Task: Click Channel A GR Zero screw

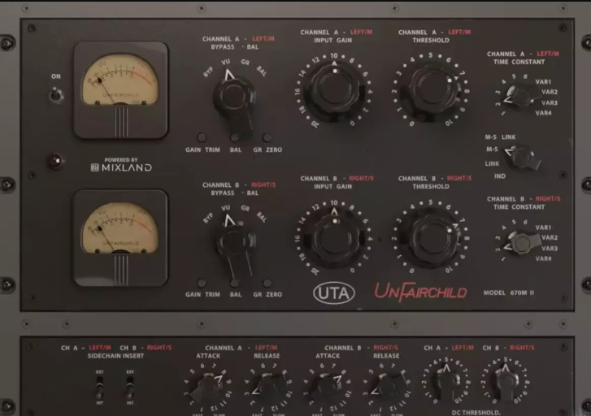Action: (x=267, y=137)
